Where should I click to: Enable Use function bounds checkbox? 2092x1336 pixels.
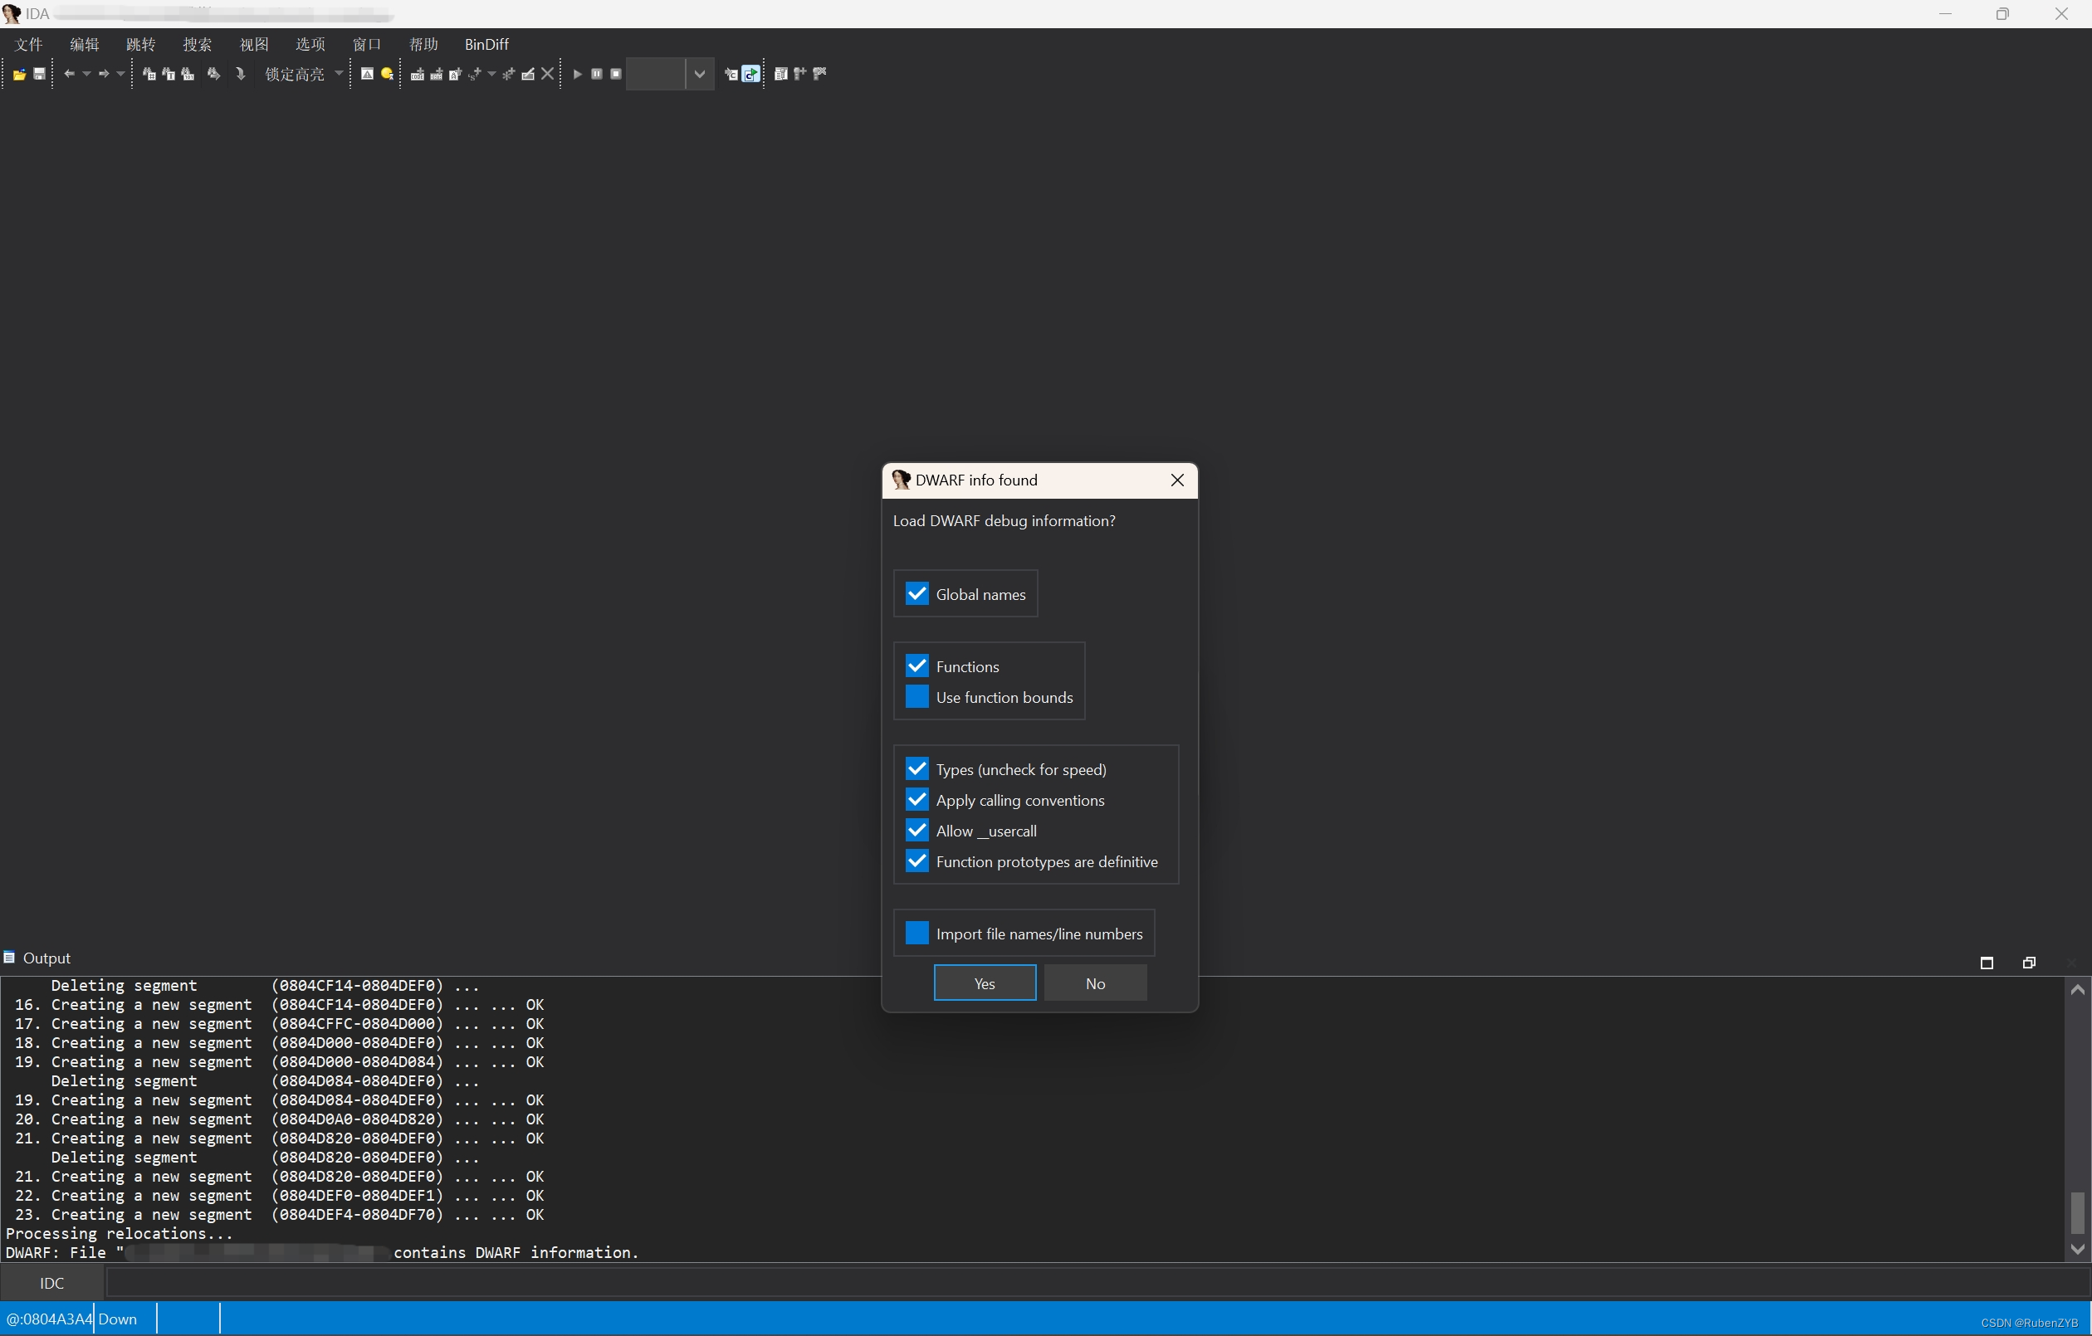click(916, 698)
